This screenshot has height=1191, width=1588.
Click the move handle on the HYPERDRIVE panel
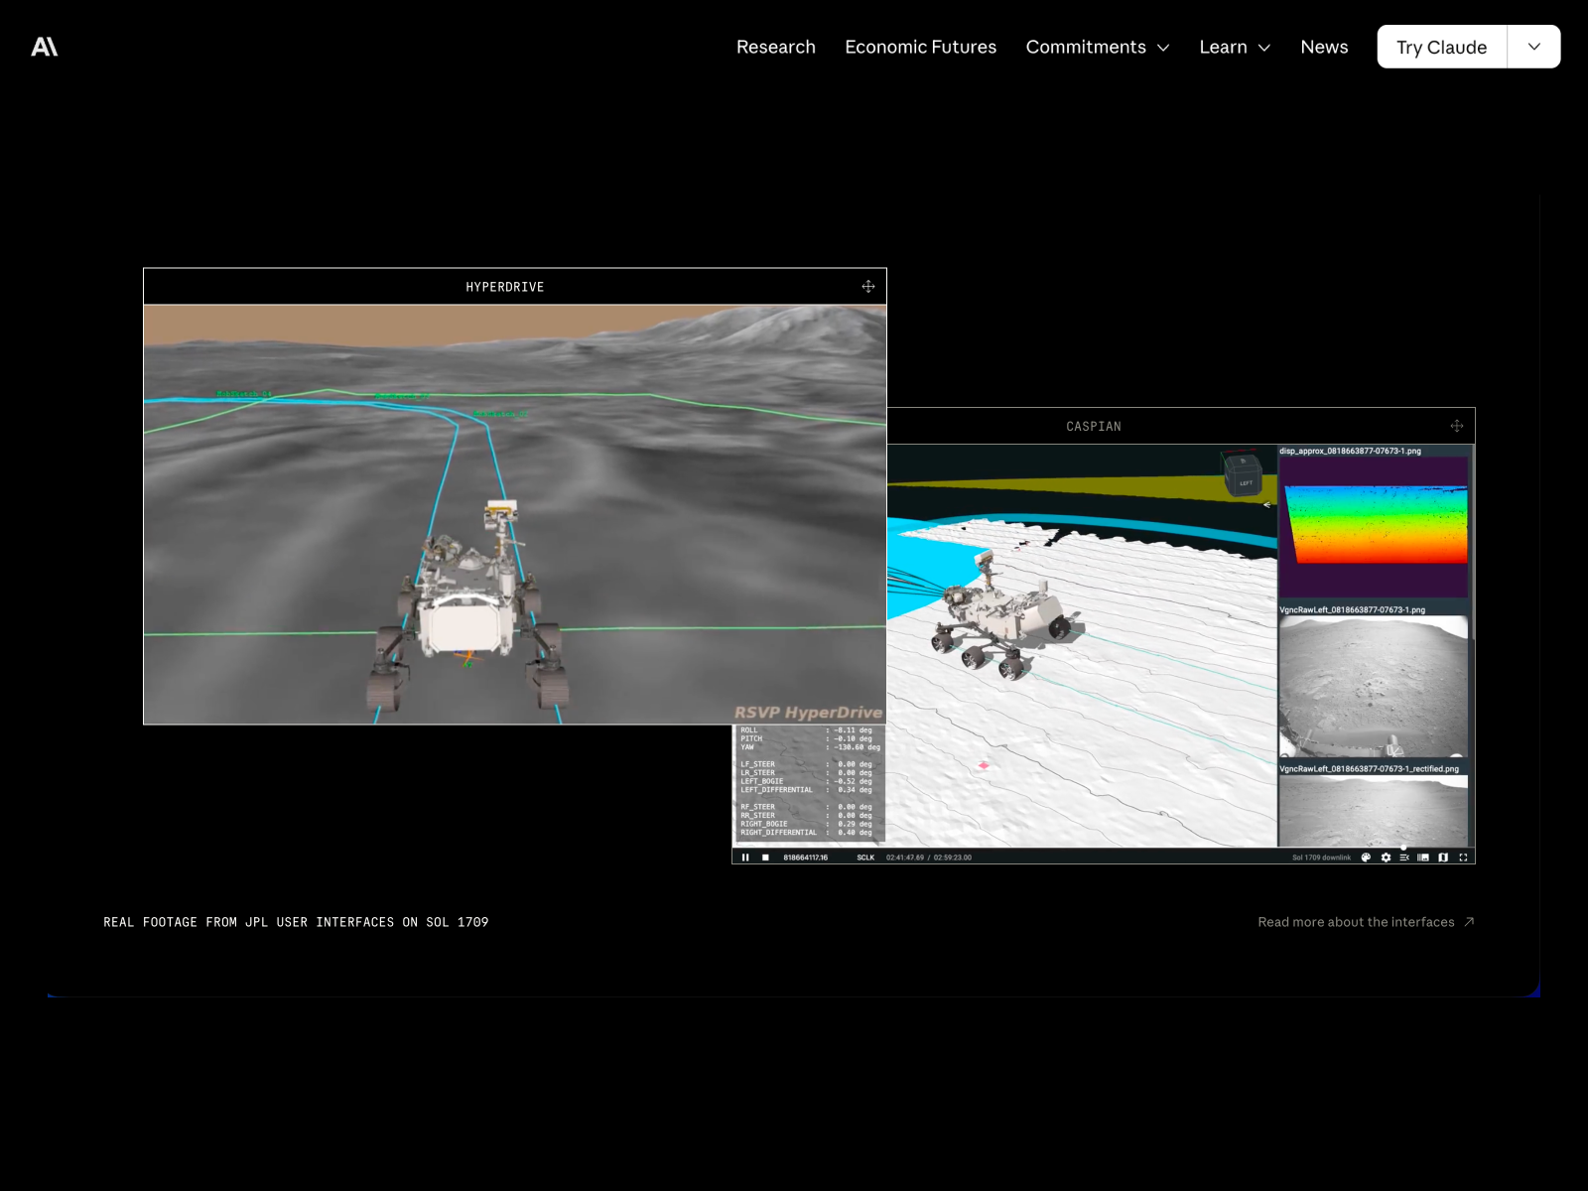click(x=867, y=286)
